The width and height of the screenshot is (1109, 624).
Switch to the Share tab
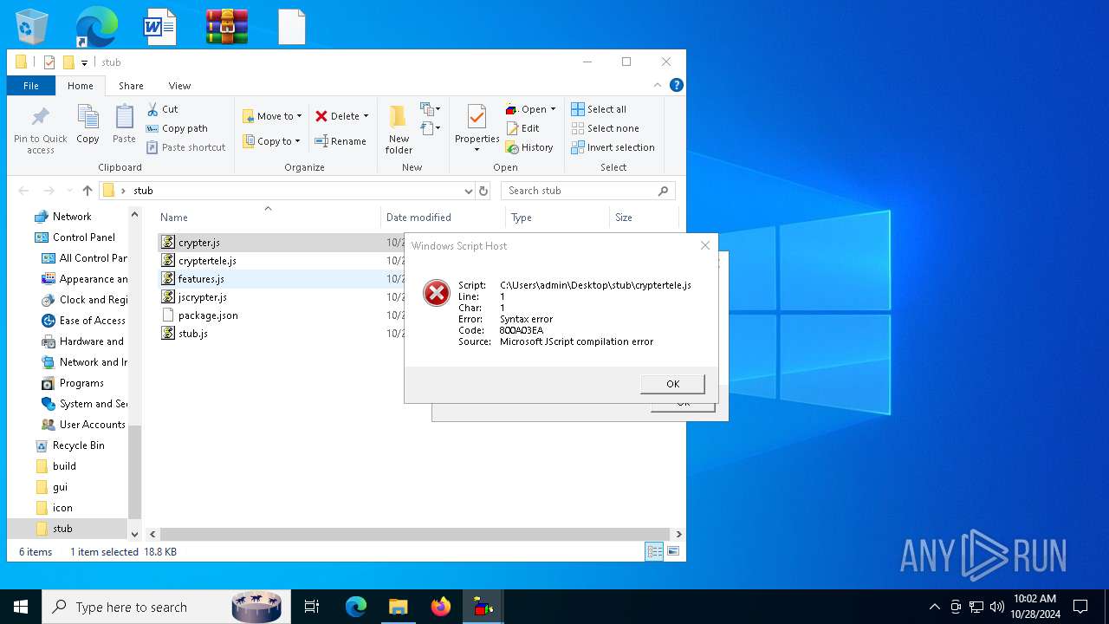(131, 86)
